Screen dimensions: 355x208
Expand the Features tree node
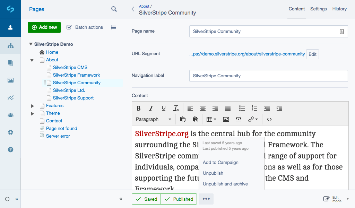tap(32, 105)
